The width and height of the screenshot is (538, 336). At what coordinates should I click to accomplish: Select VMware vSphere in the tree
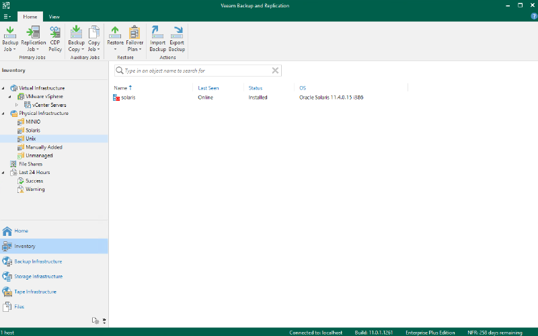tap(44, 97)
